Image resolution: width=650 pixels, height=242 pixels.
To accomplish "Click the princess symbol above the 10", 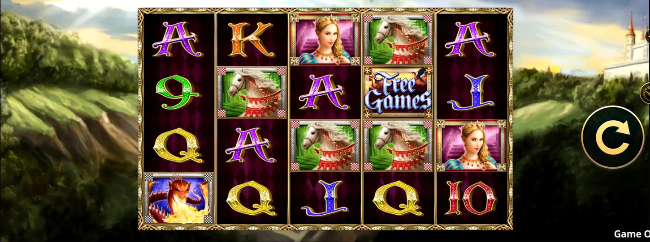I will pos(471,145).
